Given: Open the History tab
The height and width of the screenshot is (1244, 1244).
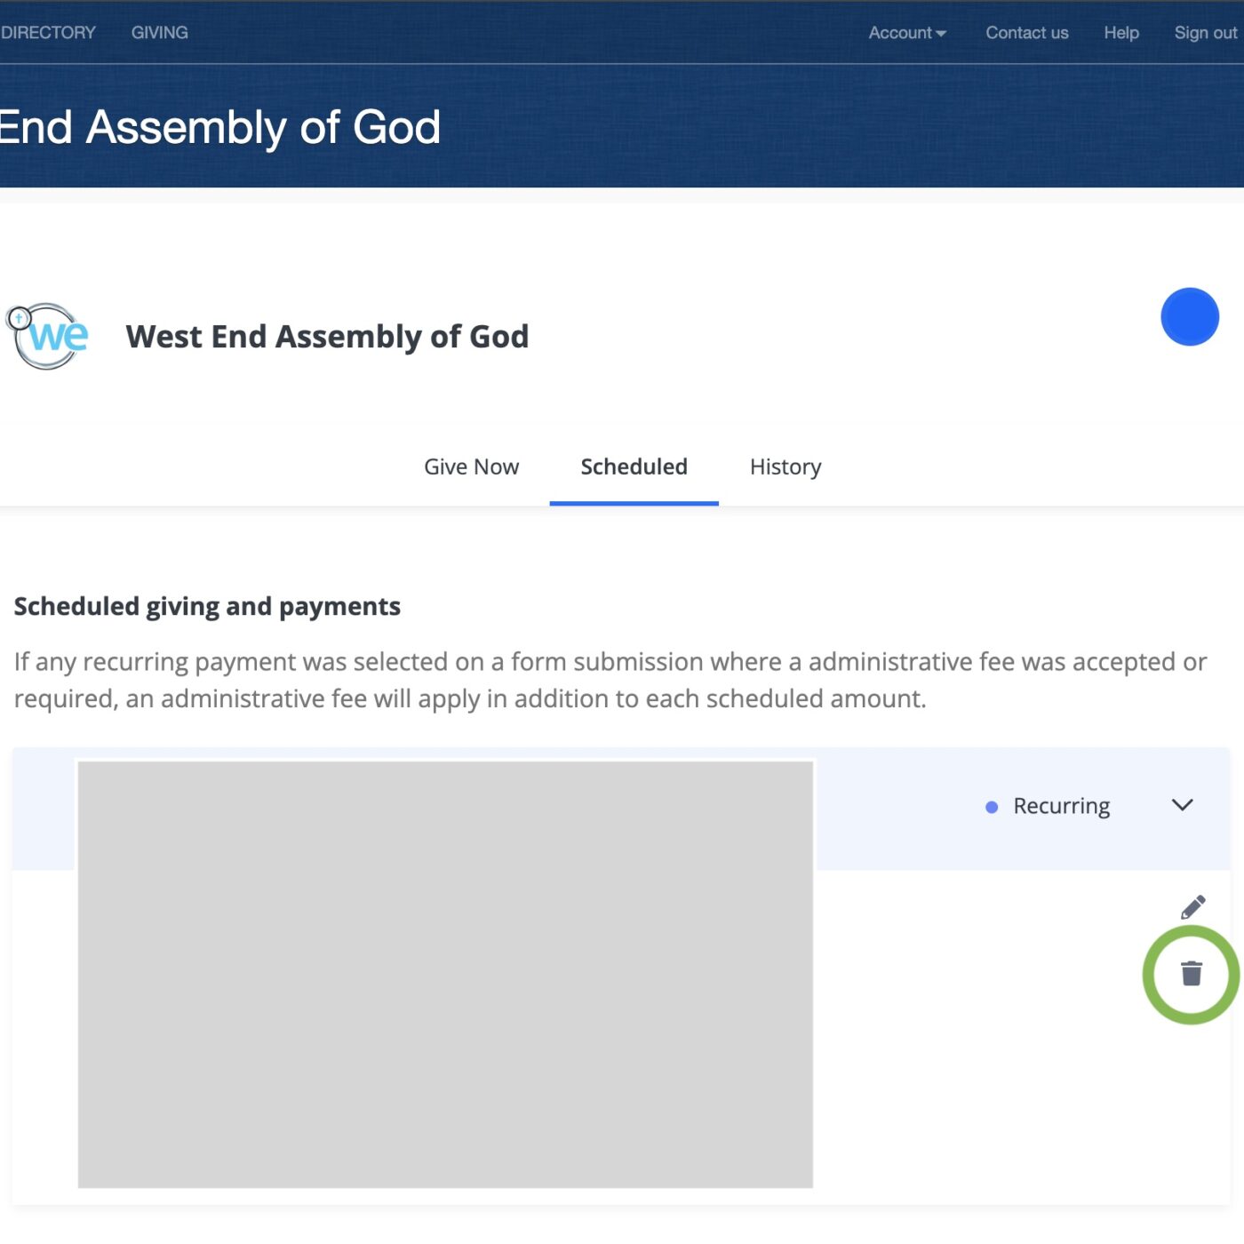Looking at the screenshot, I should [785, 466].
